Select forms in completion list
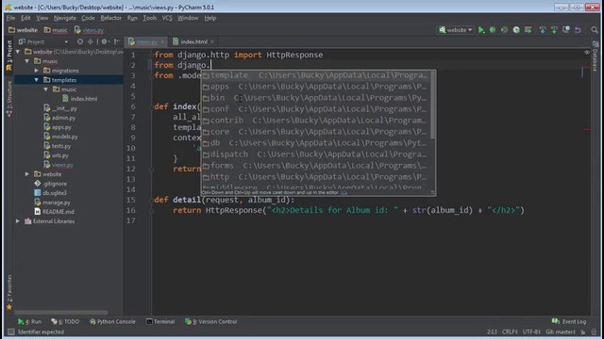The image size is (604, 339). [315, 166]
